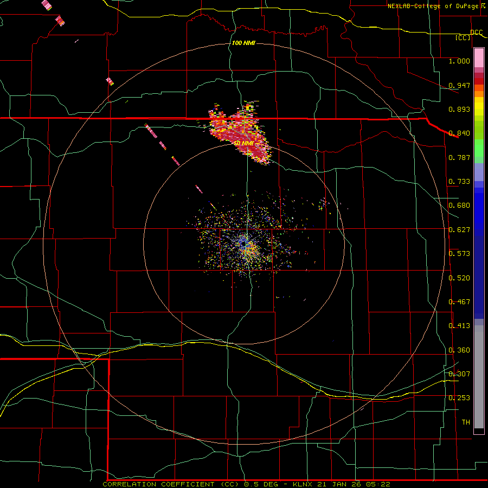
Task: Click the 50 NMI range ring label
Action: 243,144
